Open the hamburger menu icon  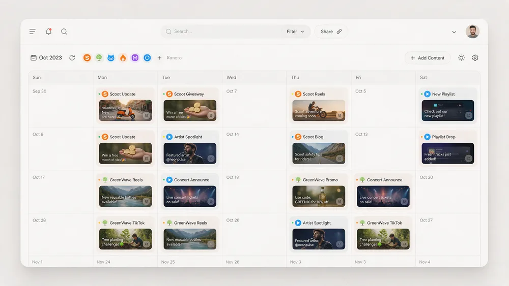(x=33, y=31)
